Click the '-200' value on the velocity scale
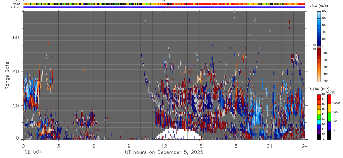The image size is (343, 158). tap(325, 60)
